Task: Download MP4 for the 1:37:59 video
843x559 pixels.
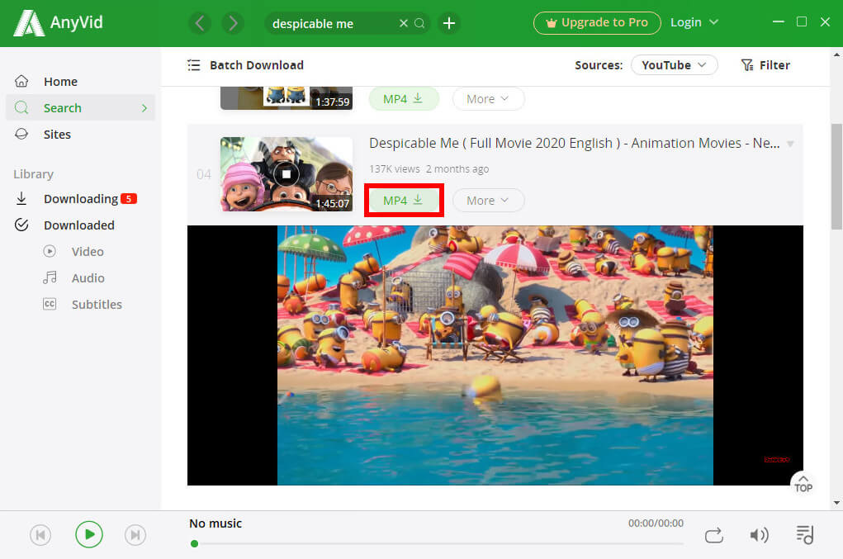Action: 404,99
